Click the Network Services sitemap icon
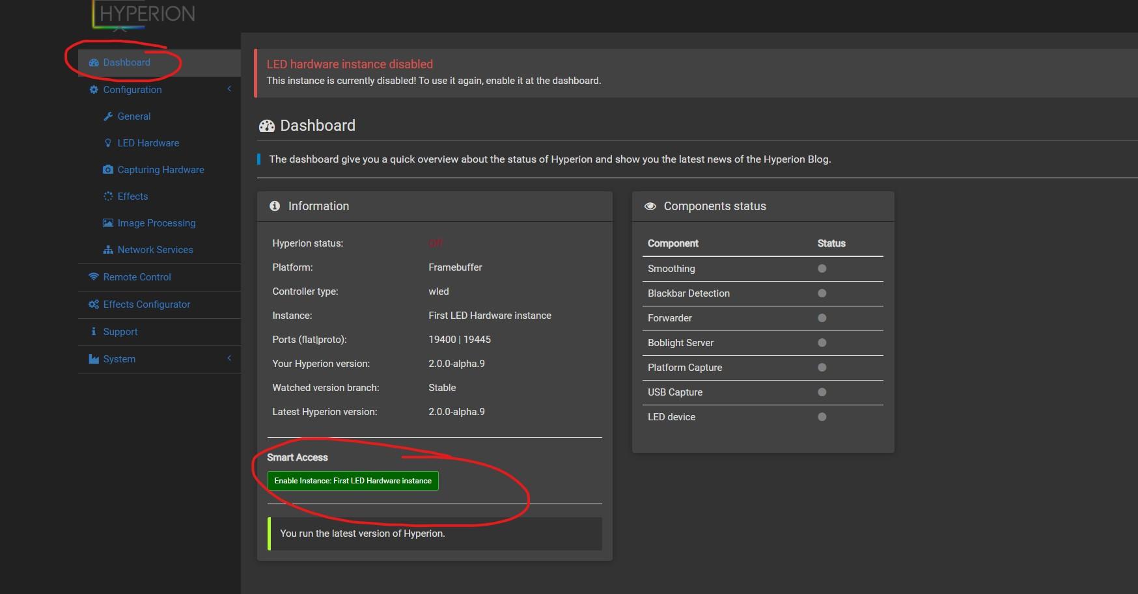The width and height of the screenshot is (1138, 594). click(108, 250)
